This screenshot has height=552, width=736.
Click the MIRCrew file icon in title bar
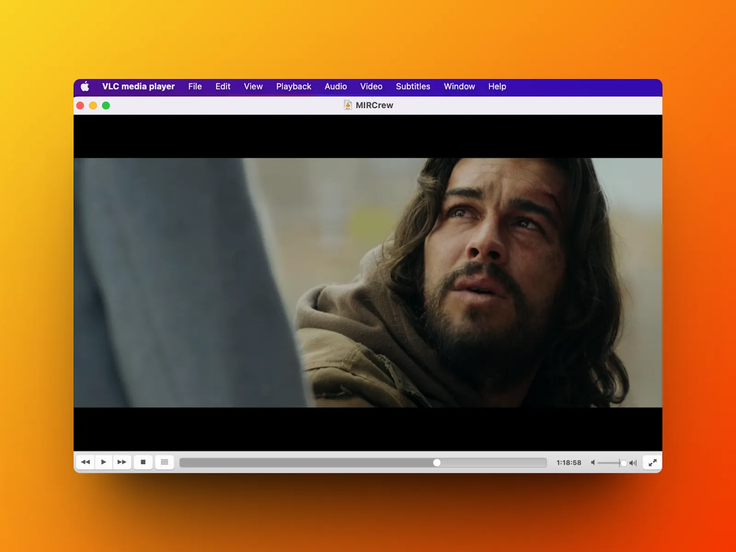point(348,105)
